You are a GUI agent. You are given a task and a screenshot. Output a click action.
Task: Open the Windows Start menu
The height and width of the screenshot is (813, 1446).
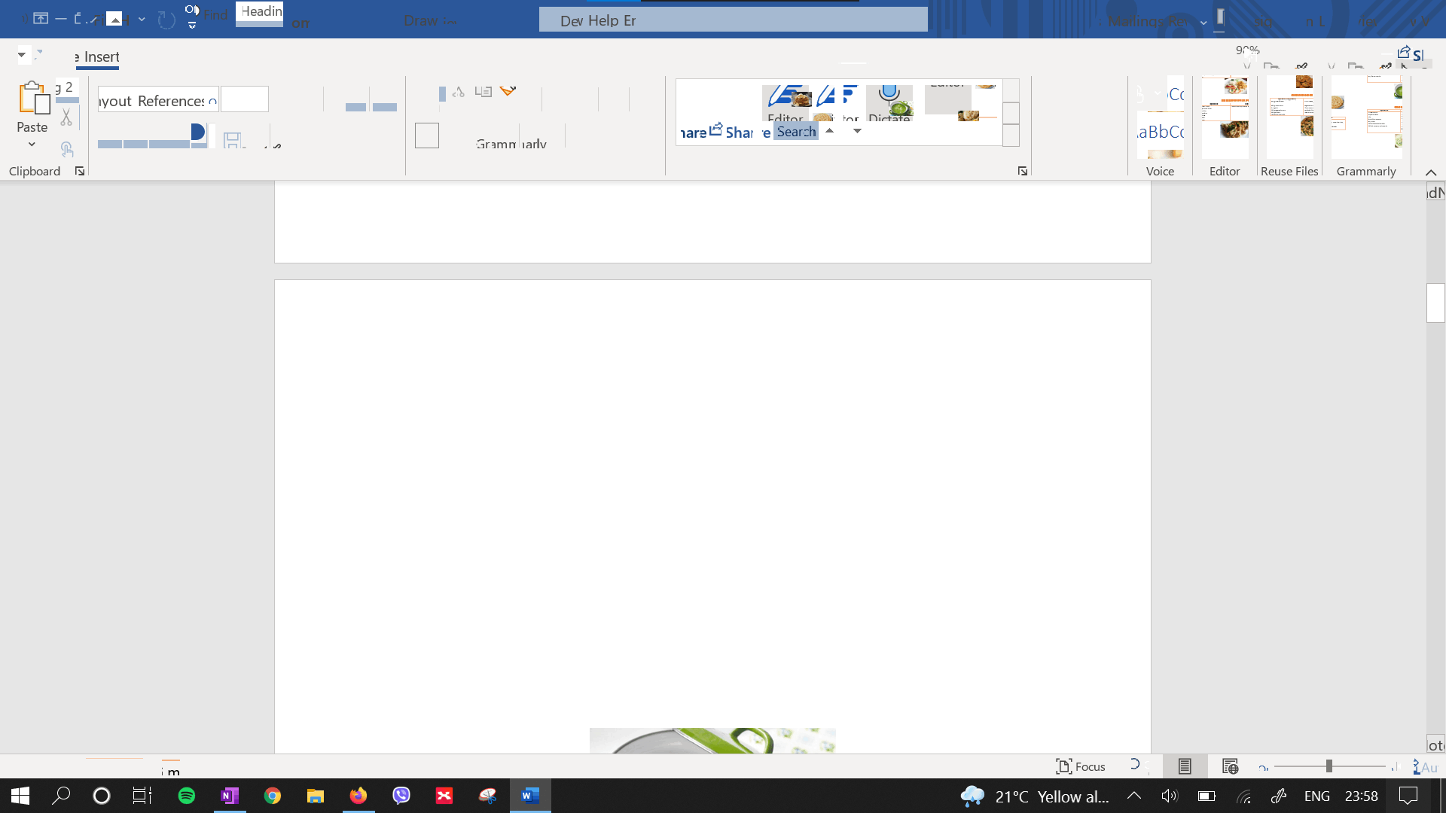coord(20,796)
